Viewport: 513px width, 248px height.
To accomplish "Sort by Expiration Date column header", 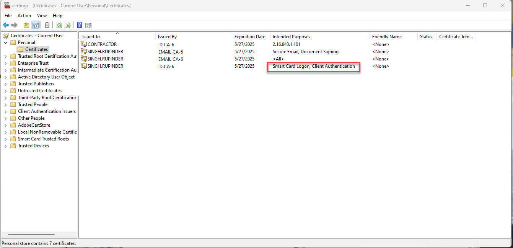I will pyautogui.click(x=251, y=37).
